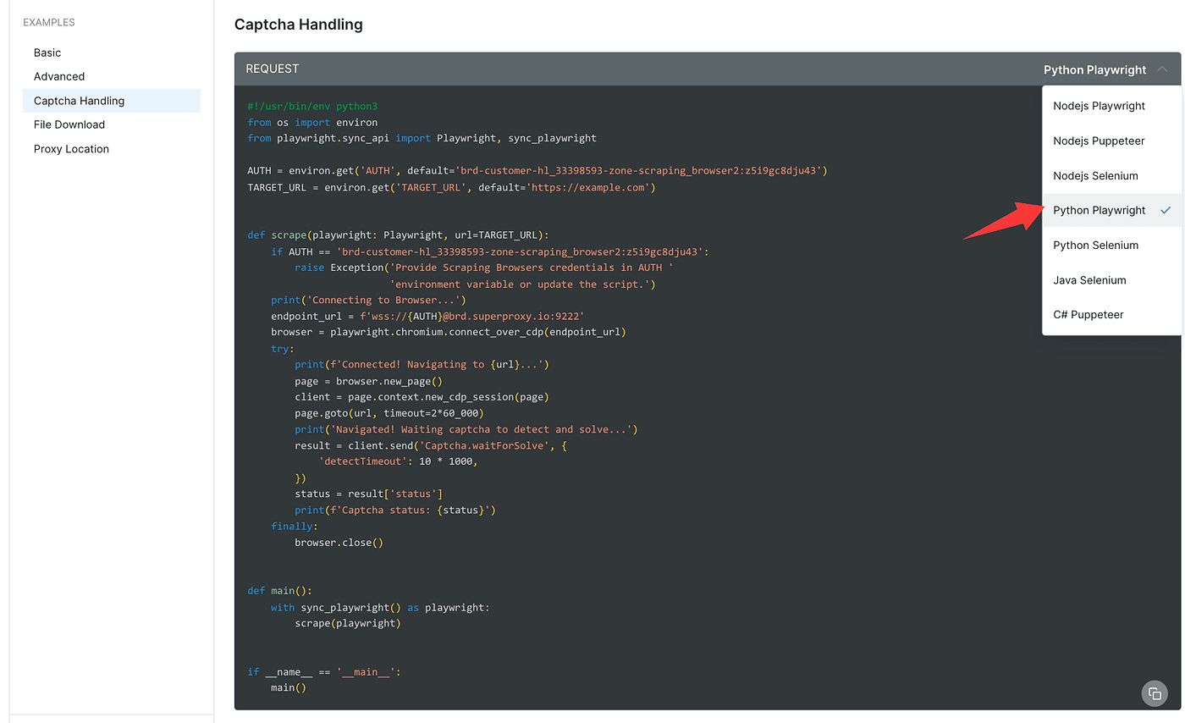Click the REQUEST panel header label
1185x723 pixels.
click(x=272, y=69)
